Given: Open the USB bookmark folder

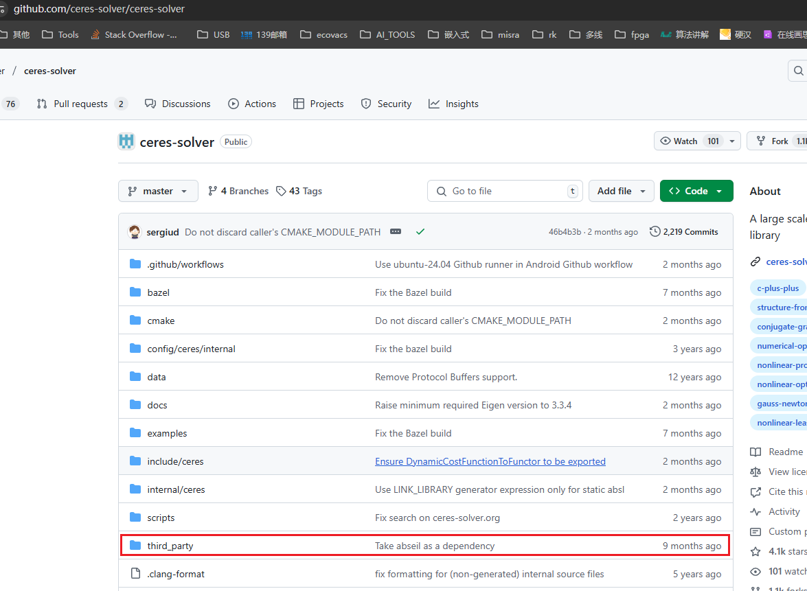Looking at the screenshot, I should point(214,34).
